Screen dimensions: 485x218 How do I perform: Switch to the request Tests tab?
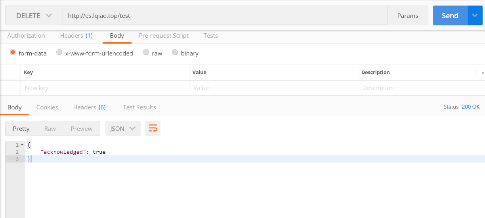(210, 36)
